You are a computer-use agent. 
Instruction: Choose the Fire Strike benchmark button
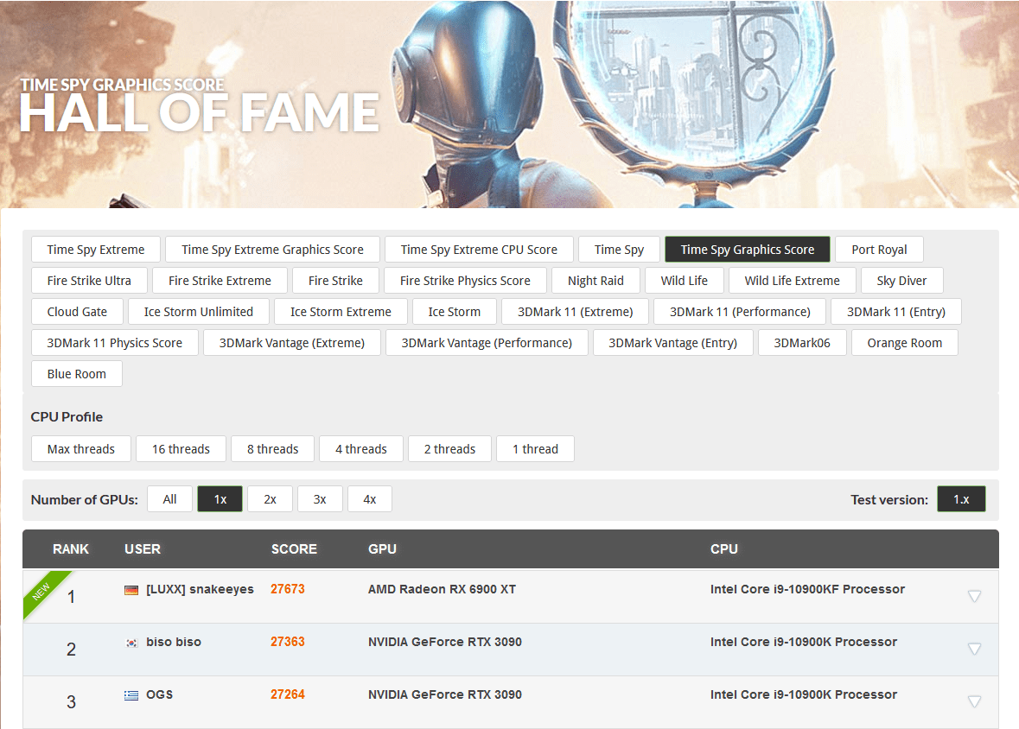point(335,281)
